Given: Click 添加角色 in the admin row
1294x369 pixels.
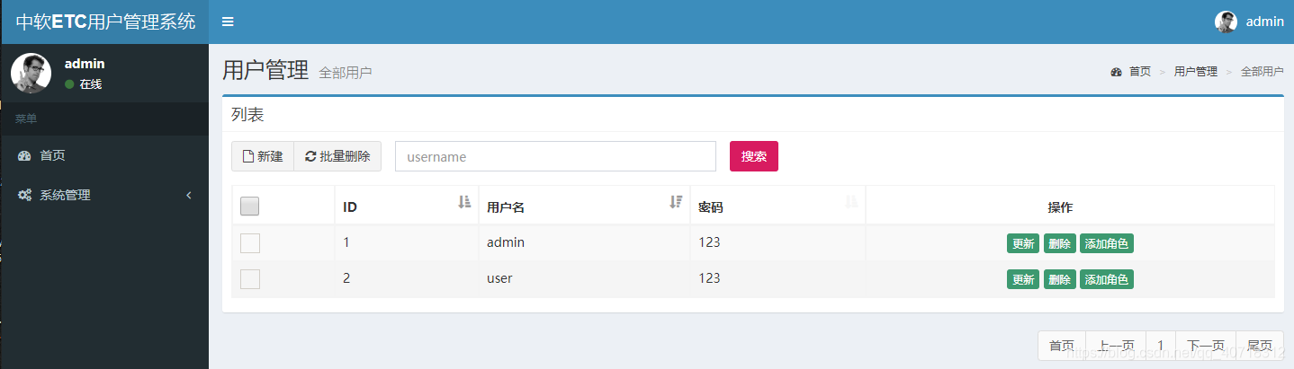Looking at the screenshot, I should (1107, 243).
